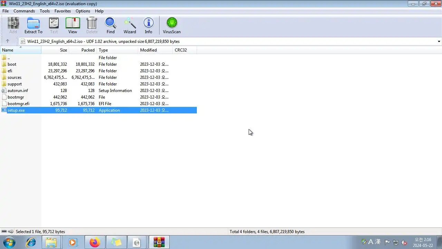Image resolution: width=442 pixels, height=249 pixels.
Task: Open the Find tool
Action: (x=110, y=26)
